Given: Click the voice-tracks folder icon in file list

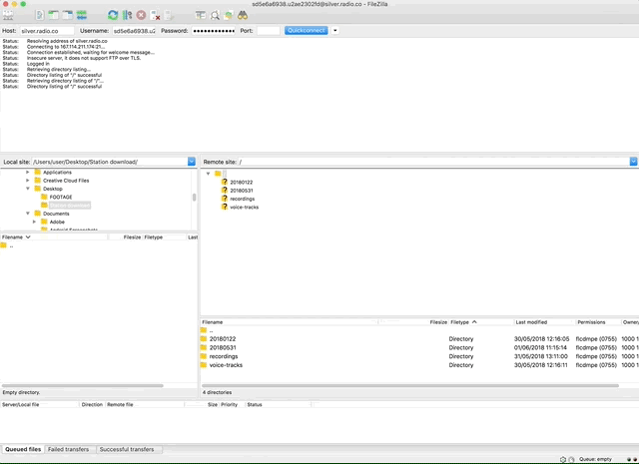Looking at the screenshot, I should [x=204, y=365].
